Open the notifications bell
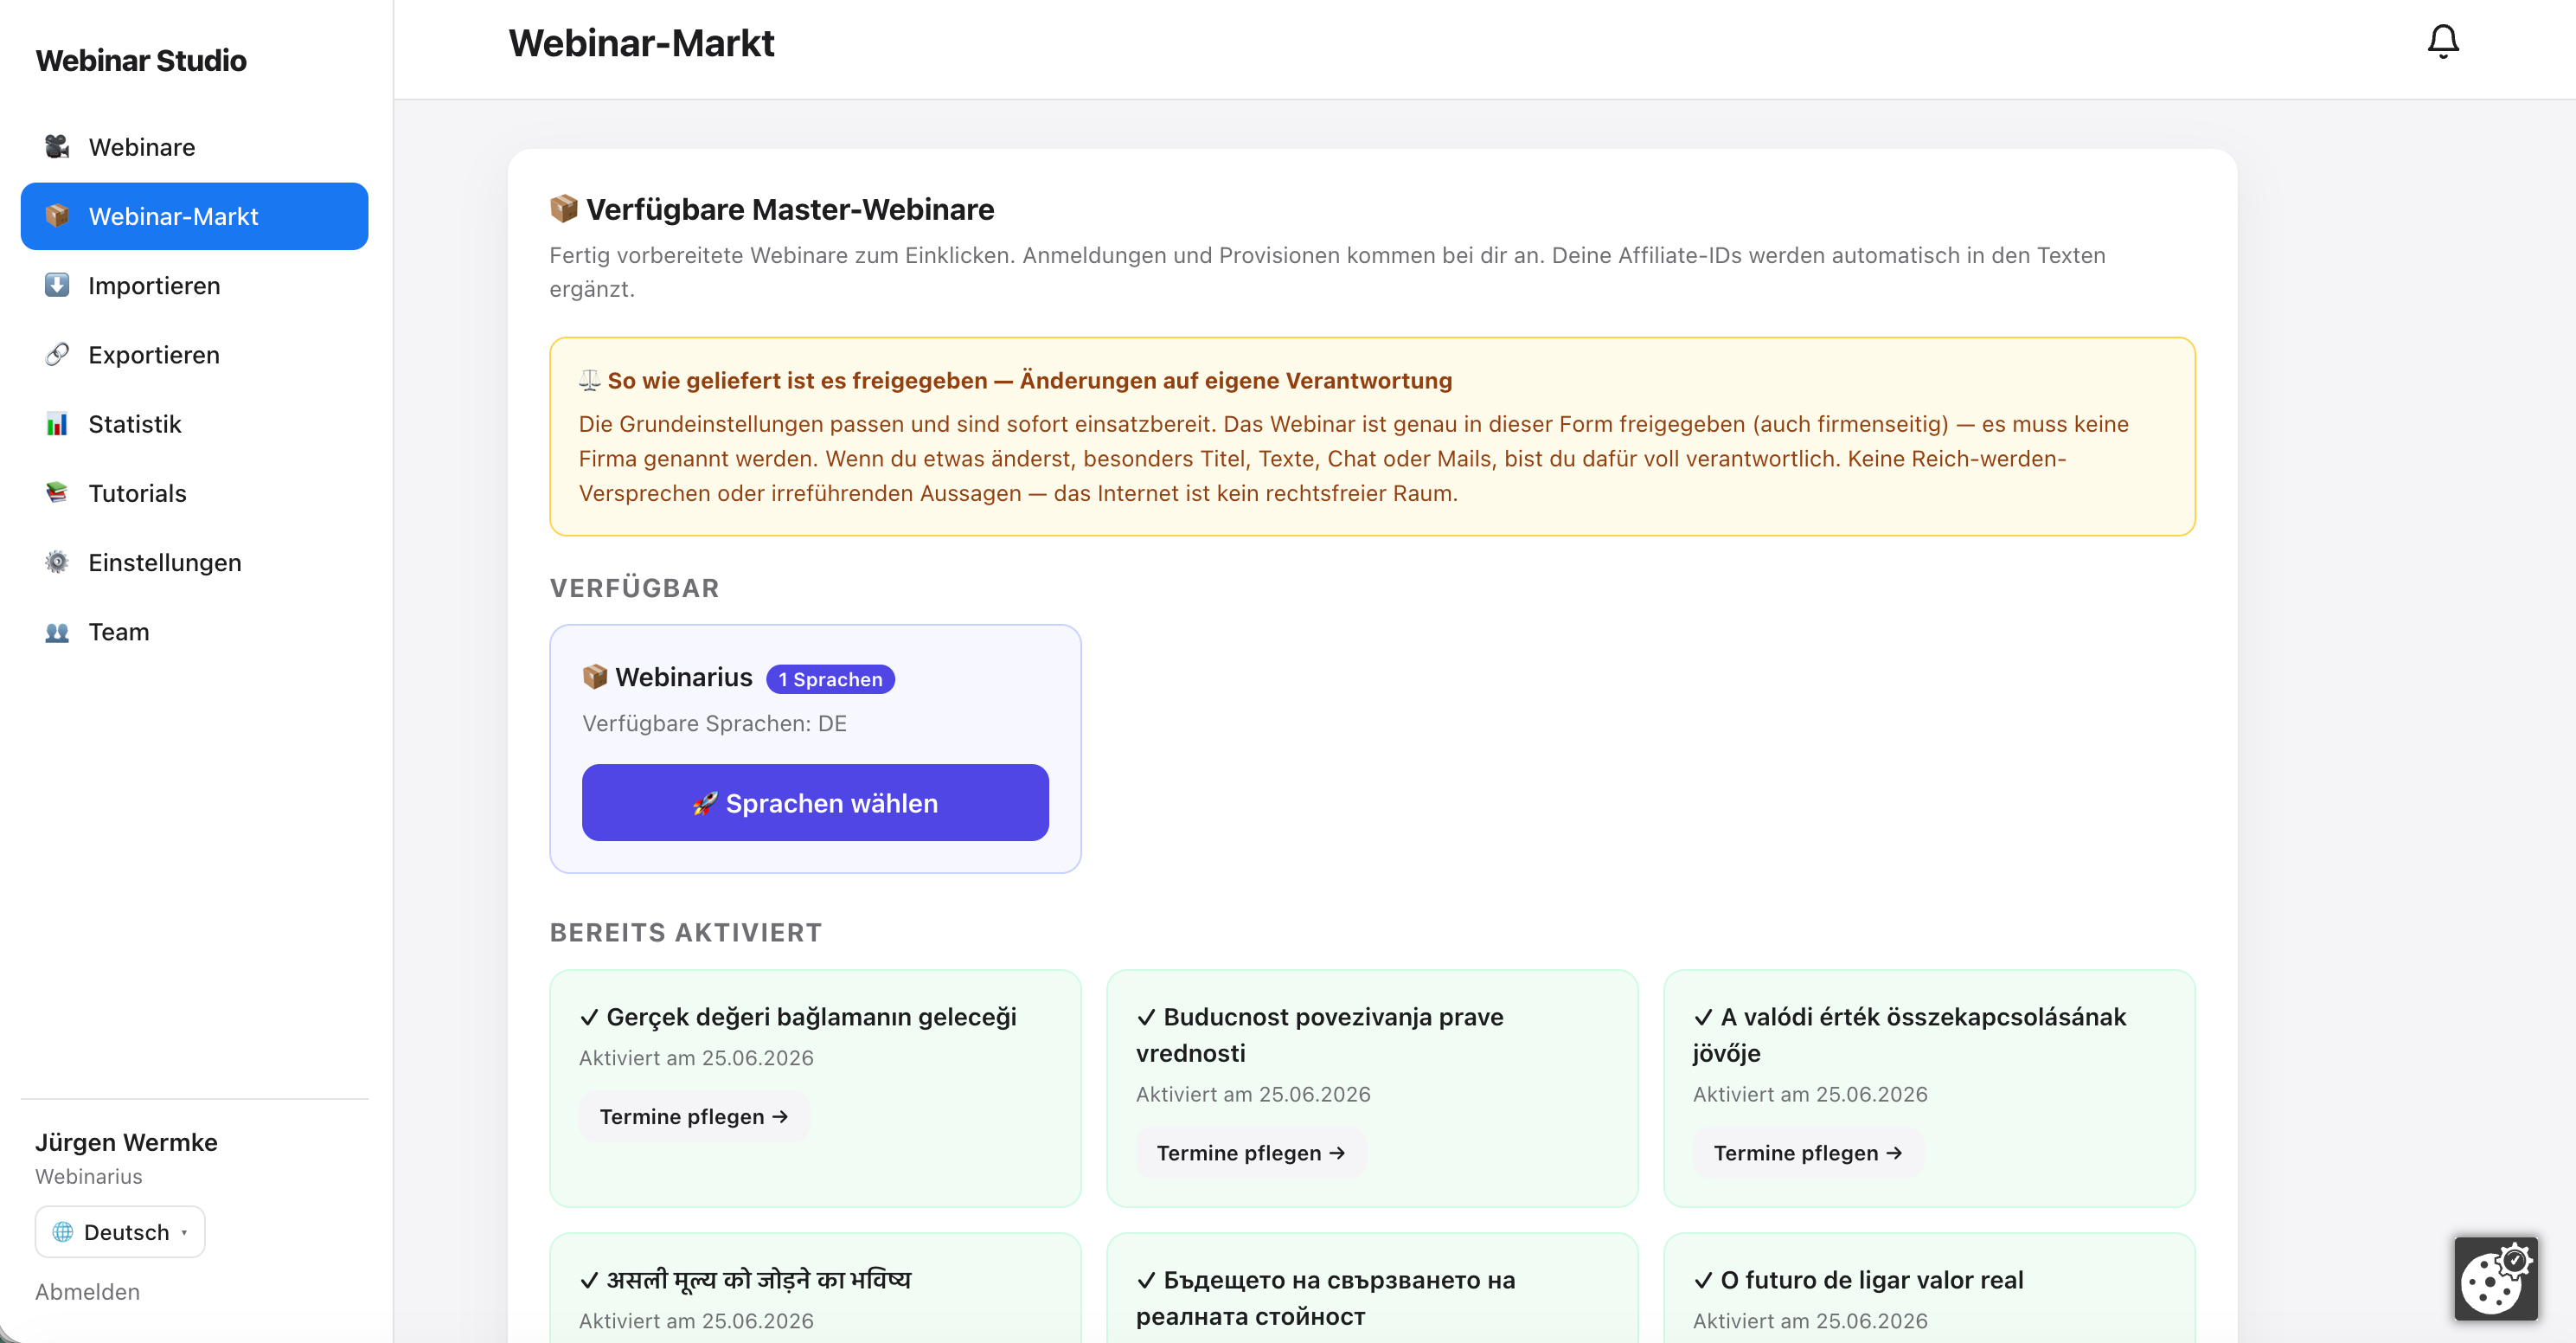This screenshot has height=1343, width=2576. (2442, 42)
